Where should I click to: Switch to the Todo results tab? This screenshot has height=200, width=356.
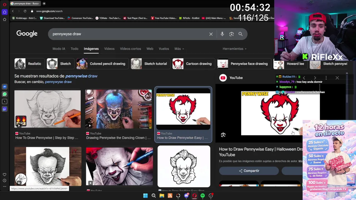click(74, 49)
